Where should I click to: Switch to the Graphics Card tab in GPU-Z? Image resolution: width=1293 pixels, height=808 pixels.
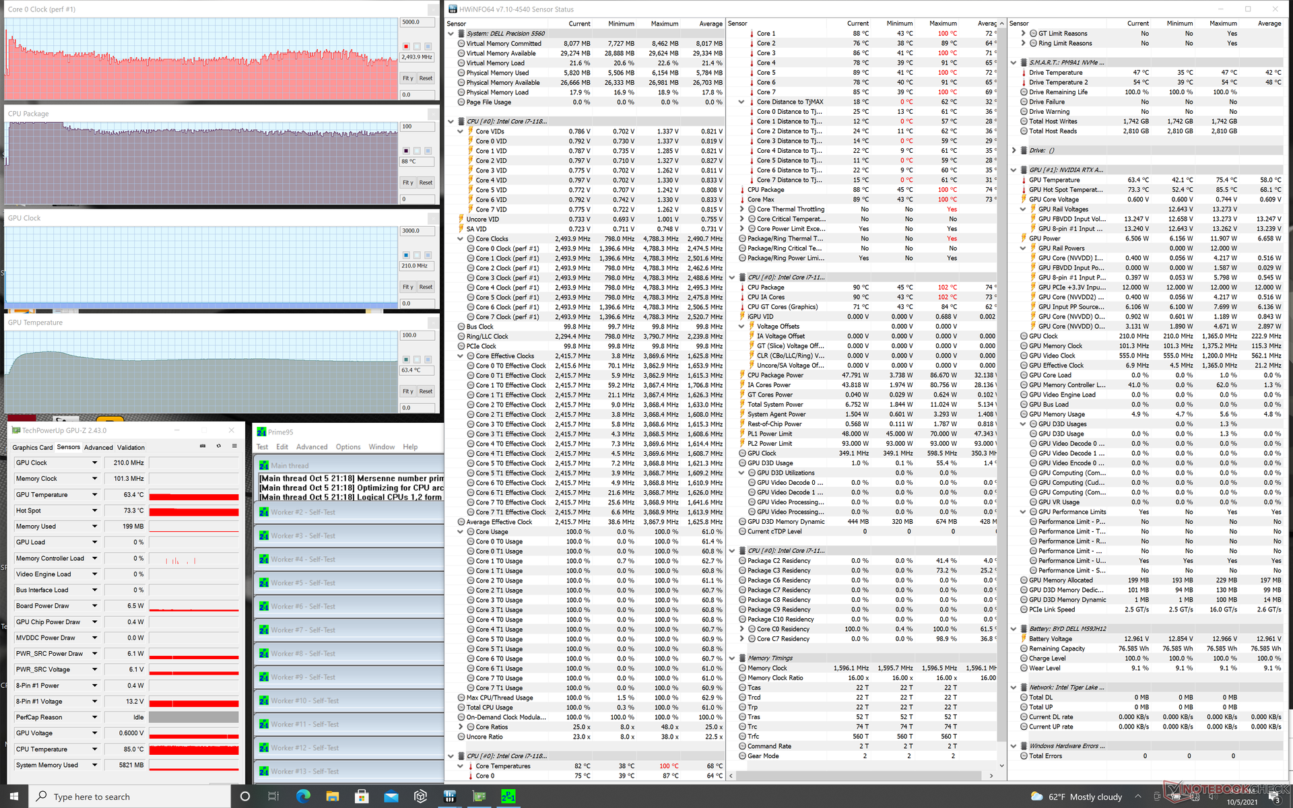[x=32, y=447]
